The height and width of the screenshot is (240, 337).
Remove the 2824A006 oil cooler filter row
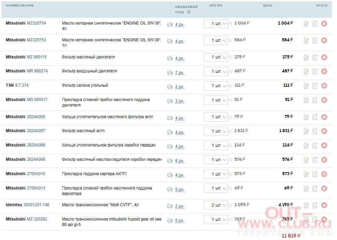(324, 160)
